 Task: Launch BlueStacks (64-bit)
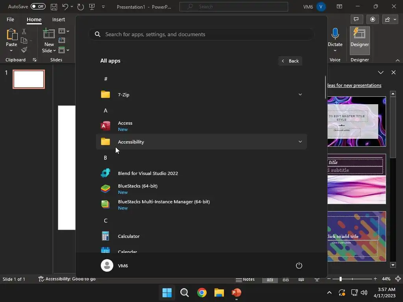pyautogui.click(x=201, y=189)
